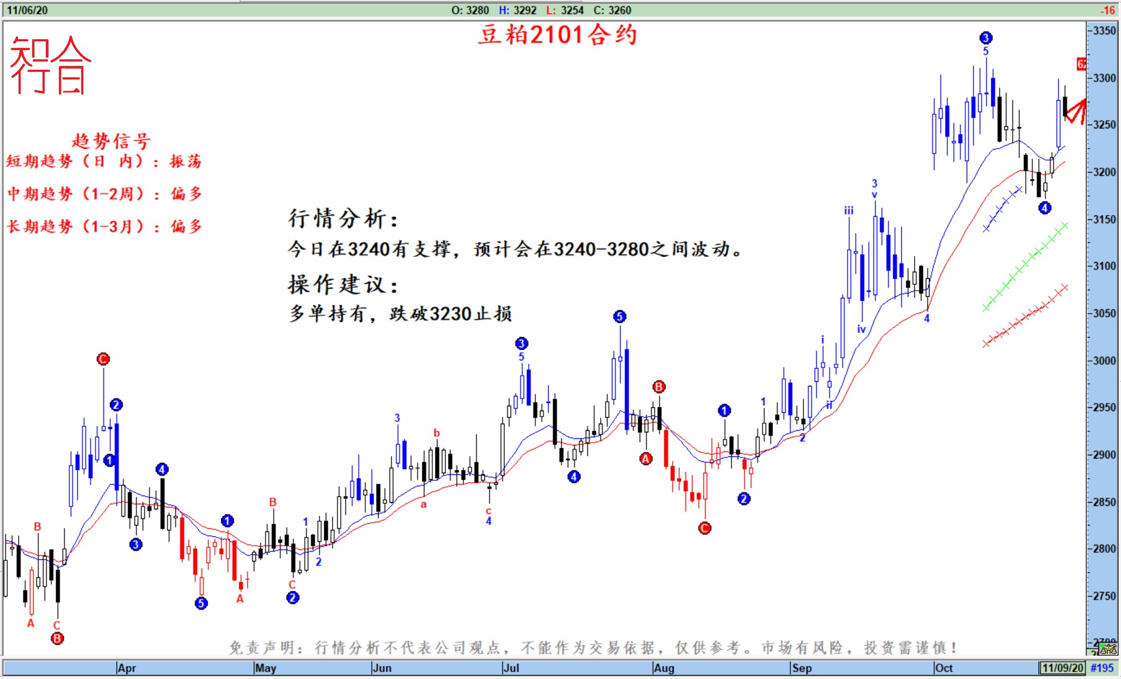The image size is (1121, 679).
Task: Click the red 62 tag beside price axis
Action: pyautogui.click(x=1081, y=64)
